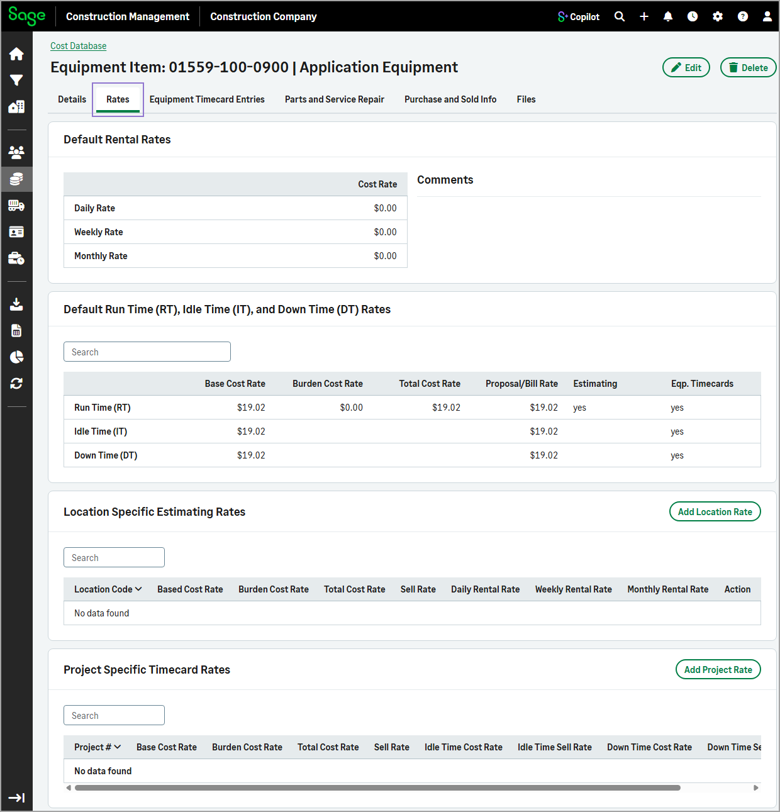Click the Down Time (DT) row
The image size is (780, 812).
[412, 455]
